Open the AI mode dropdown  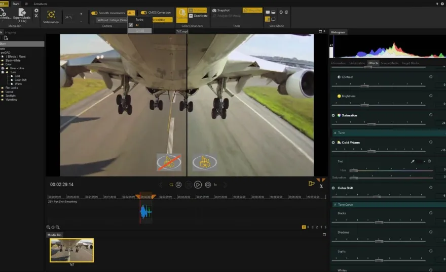131,13
